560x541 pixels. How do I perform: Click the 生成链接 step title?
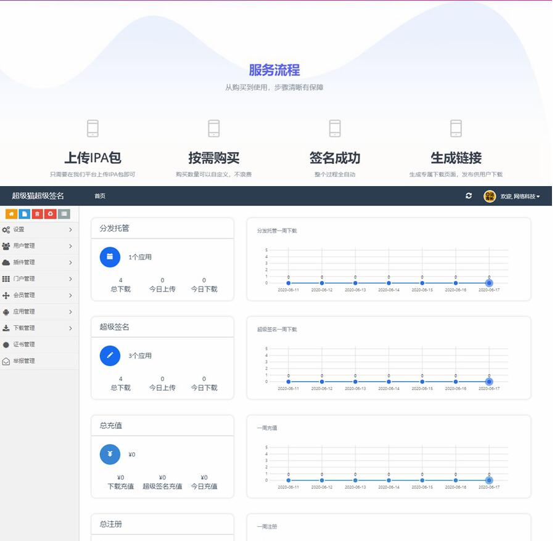[456, 158]
